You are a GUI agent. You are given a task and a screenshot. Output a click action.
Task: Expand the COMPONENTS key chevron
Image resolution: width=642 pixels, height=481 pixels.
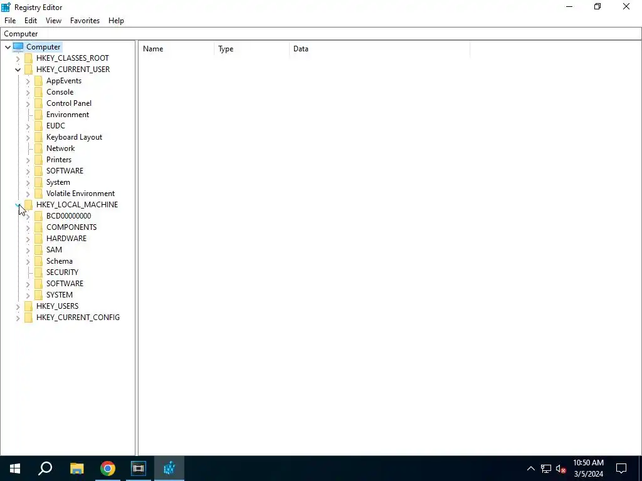coord(28,227)
